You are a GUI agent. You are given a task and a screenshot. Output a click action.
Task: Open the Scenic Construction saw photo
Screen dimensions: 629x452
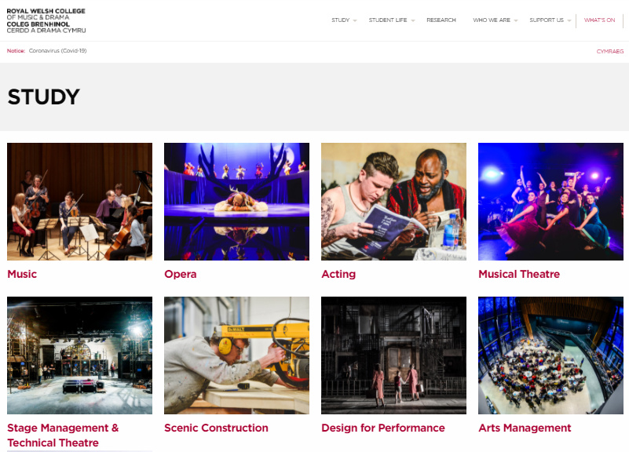pos(236,355)
